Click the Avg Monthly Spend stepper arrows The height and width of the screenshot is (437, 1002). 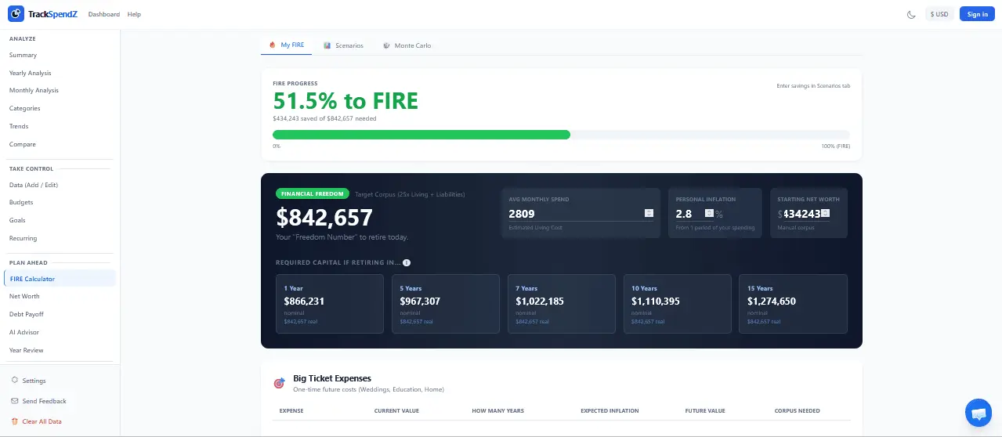click(x=649, y=213)
